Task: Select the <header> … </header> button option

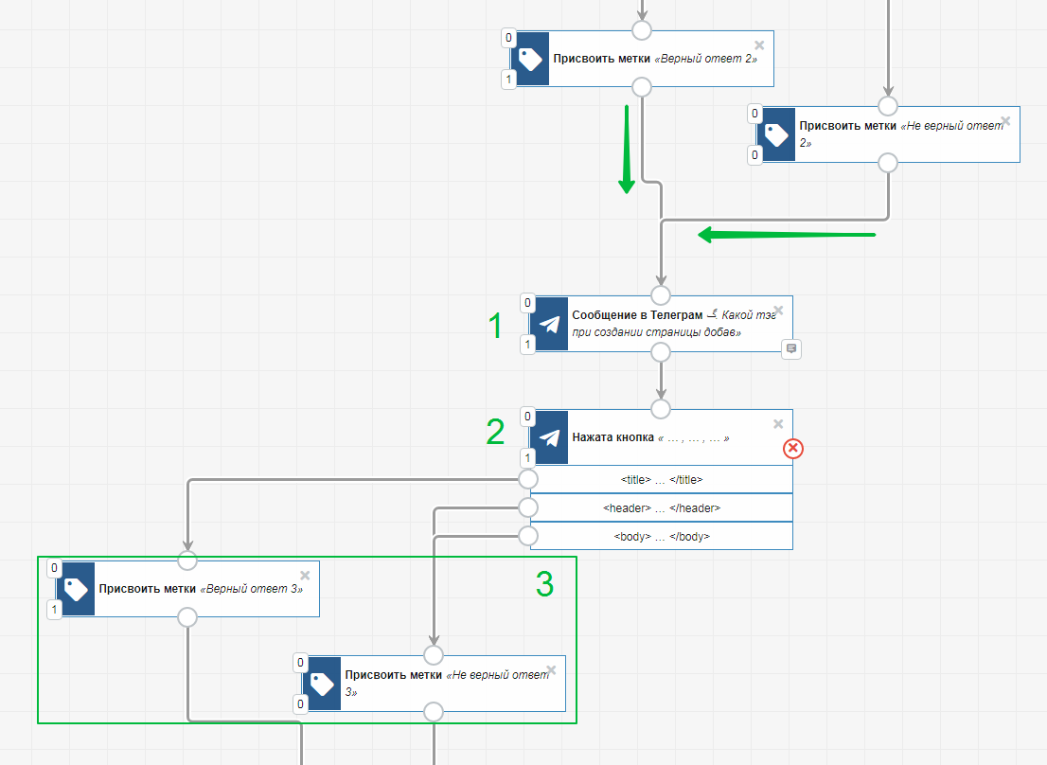Action: click(x=661, y=508)
